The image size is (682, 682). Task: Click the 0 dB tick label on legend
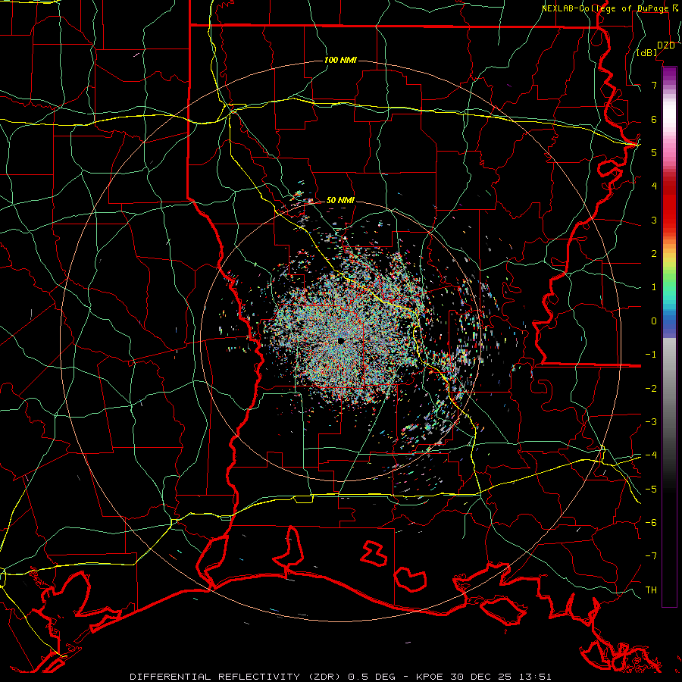pos(654,321)
